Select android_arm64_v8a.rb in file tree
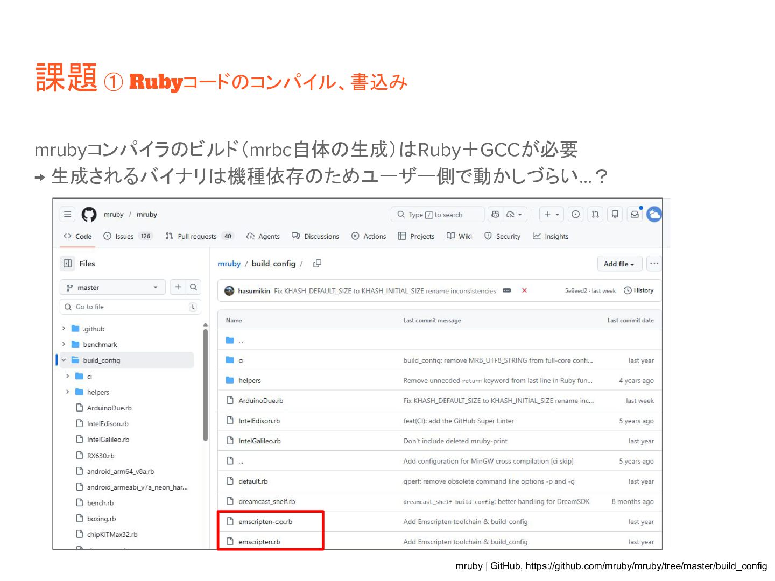 121,471
